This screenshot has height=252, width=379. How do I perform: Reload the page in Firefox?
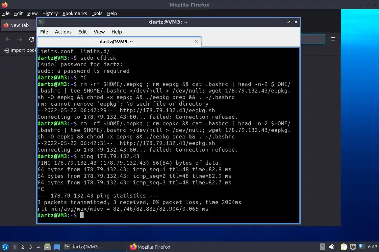32,39
